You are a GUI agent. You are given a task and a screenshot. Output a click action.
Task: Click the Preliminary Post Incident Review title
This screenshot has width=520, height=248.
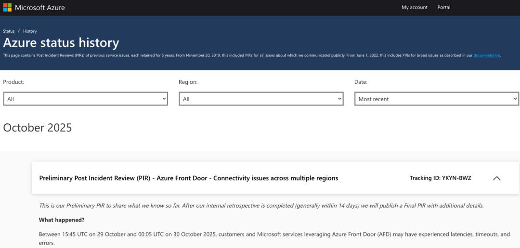click(188, 178)
